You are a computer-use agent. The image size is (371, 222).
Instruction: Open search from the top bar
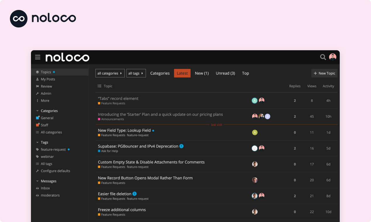(x=323, y=57)
